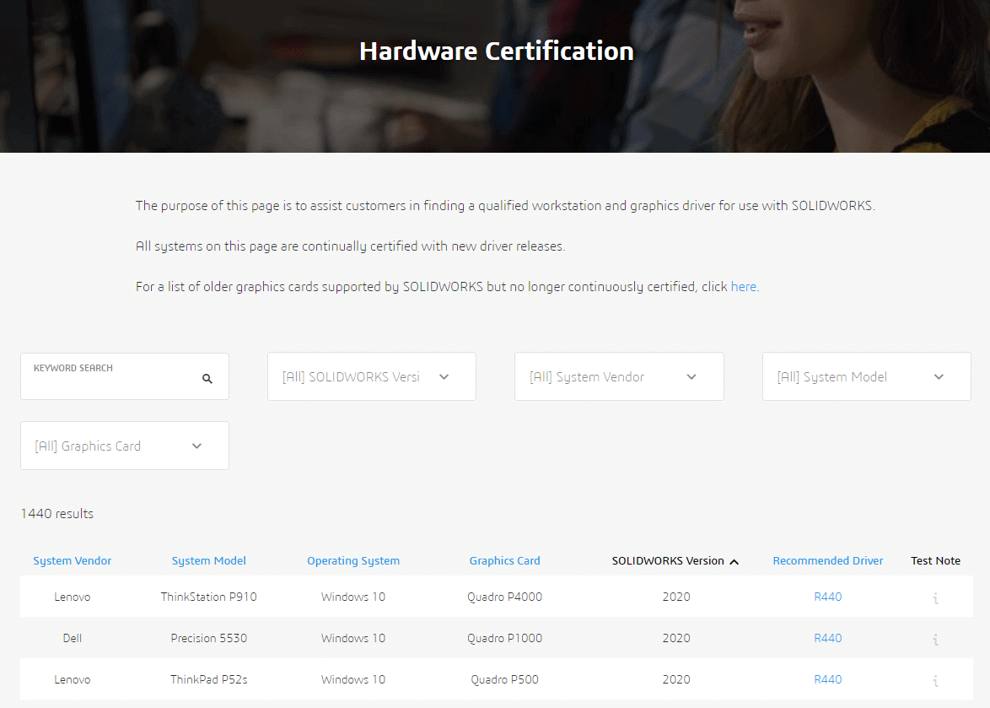The image size is (990, 708).
Task: Open test note info for Precision 5530
Action: coord(935,639)
